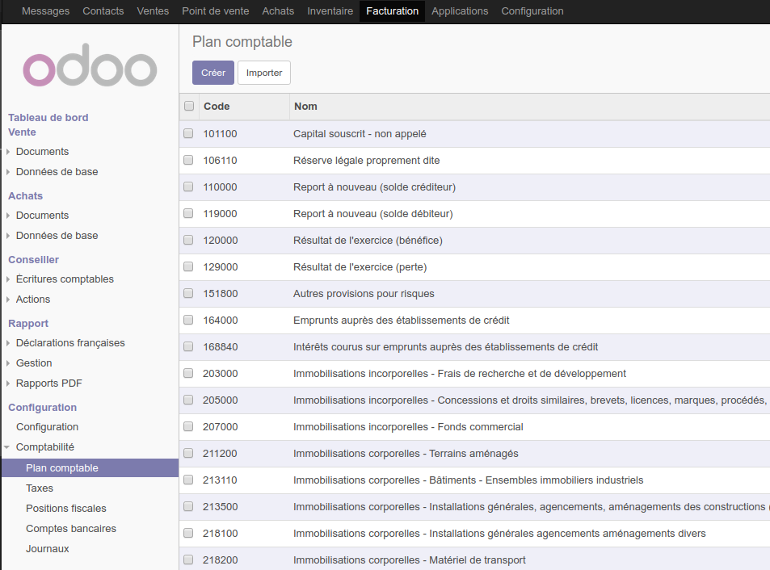Open Tableau de bord in sidebar

click(48, 118)
